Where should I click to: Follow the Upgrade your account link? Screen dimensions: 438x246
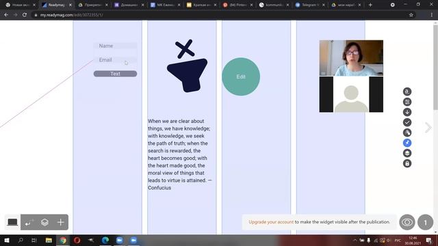tap(271, 222)
